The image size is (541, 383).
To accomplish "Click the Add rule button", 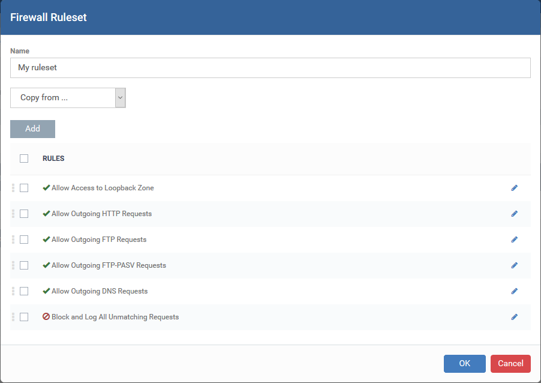I will tap(32, 129).
